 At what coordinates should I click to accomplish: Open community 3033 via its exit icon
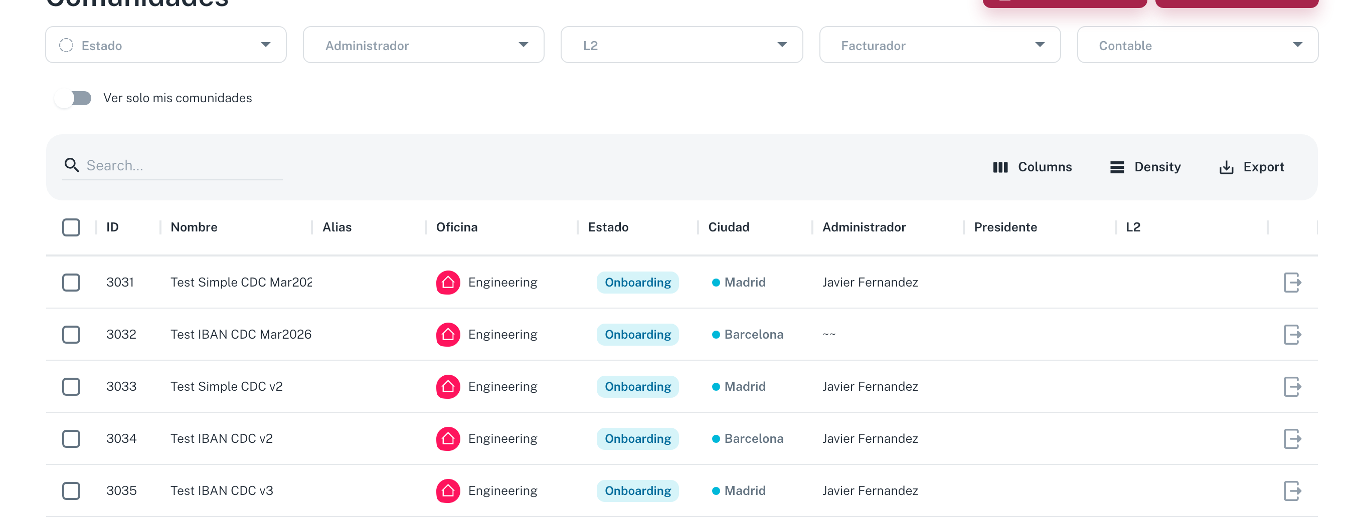1292,387
